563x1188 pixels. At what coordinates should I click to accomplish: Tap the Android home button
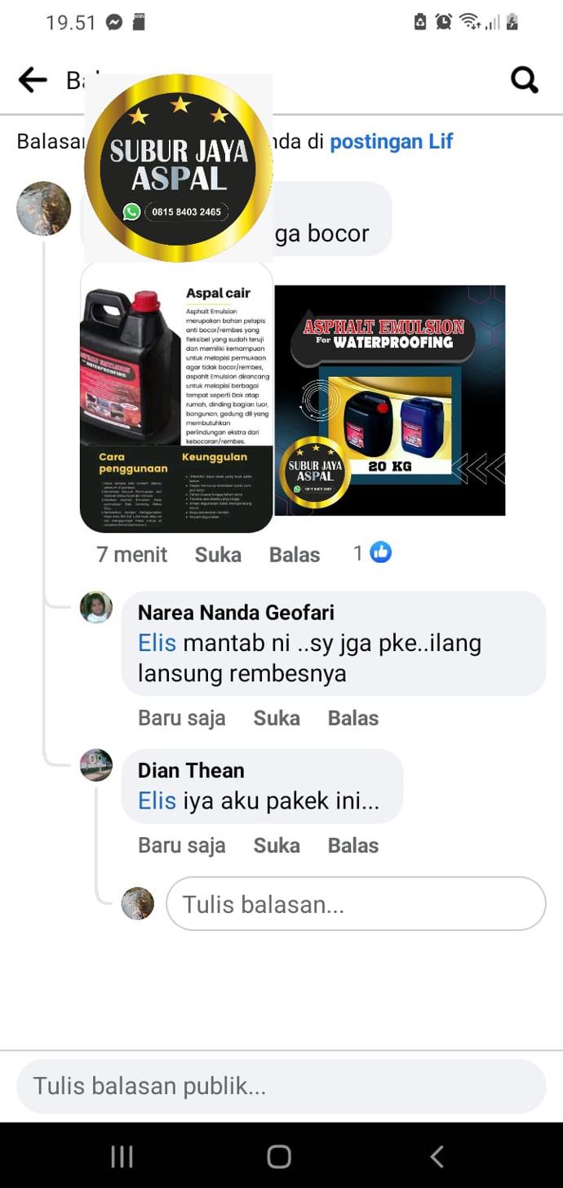[279, 1156]
